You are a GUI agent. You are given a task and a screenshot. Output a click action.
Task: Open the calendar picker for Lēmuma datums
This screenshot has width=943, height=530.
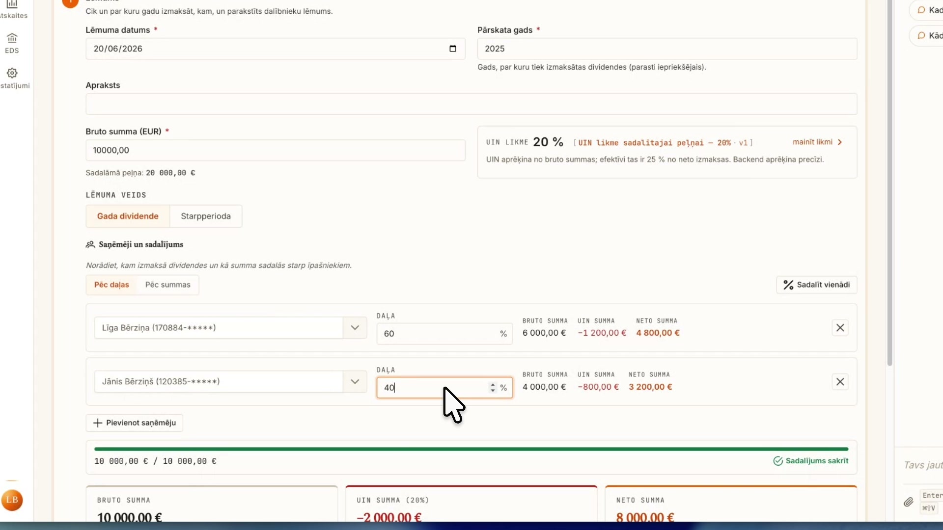[x=453, y=49]
